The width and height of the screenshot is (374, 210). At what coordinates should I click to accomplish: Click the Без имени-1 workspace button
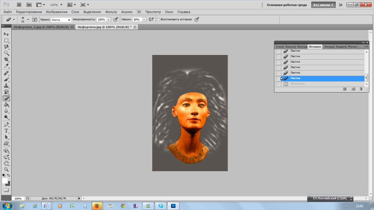point(323,5)
